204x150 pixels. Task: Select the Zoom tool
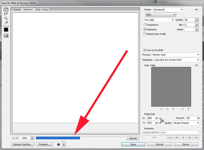click(6, 18)
